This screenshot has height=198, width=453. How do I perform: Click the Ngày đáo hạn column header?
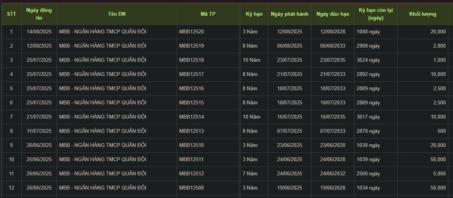point(333,14)
